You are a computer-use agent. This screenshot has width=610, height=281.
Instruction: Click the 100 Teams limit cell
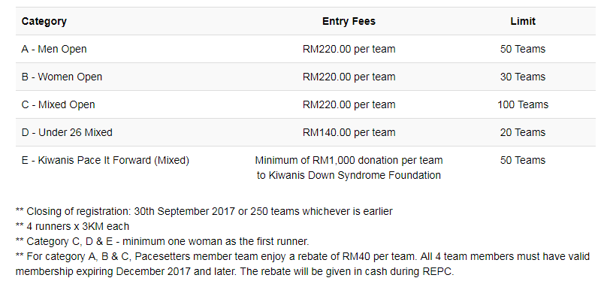coord(523,104)
